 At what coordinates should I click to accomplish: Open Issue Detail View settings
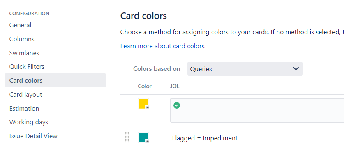(x=33, y=136)
